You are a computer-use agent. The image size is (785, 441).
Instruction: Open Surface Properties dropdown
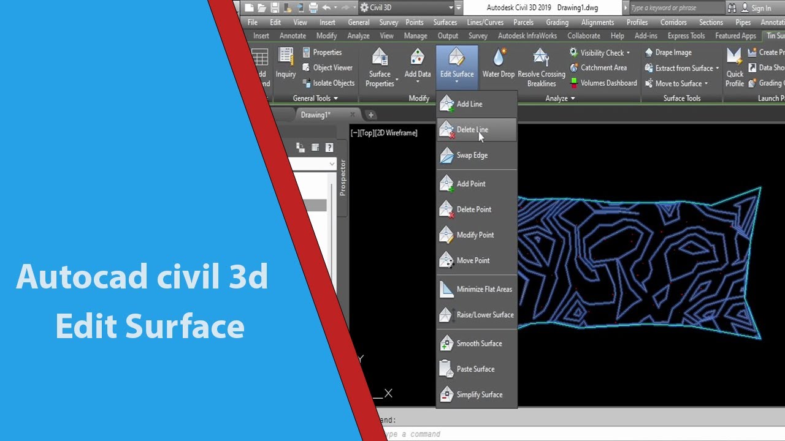381,67
